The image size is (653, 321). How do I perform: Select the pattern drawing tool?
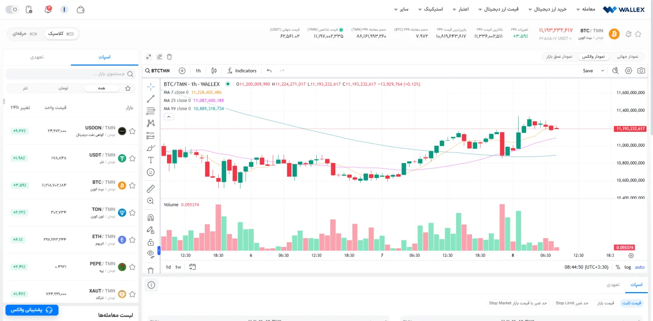pyautogui.click(x=151, y=123)
